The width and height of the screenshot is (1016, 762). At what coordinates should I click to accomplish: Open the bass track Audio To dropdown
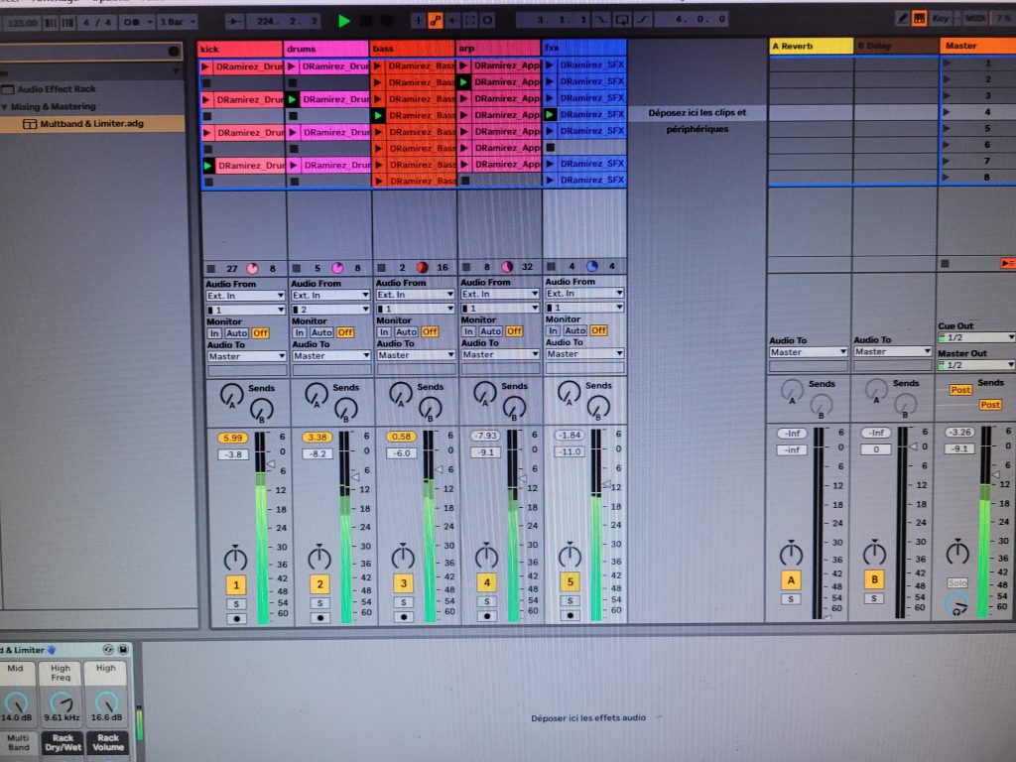pyautogui.click(x=416, y=355)
